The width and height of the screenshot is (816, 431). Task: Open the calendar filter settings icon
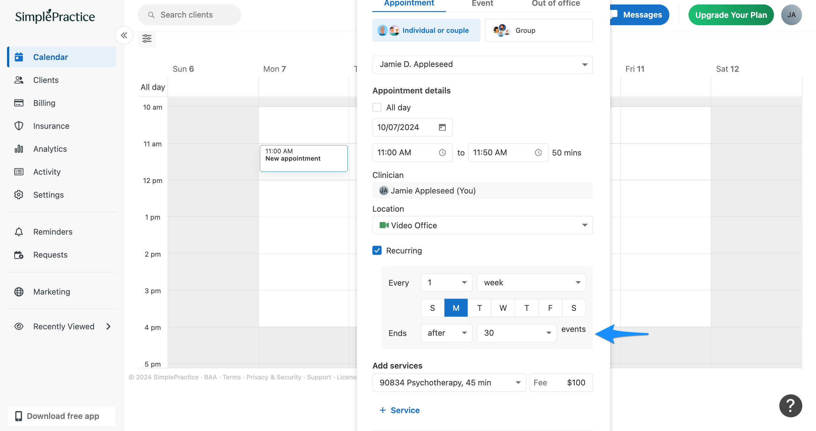click(x=147, y=39)
